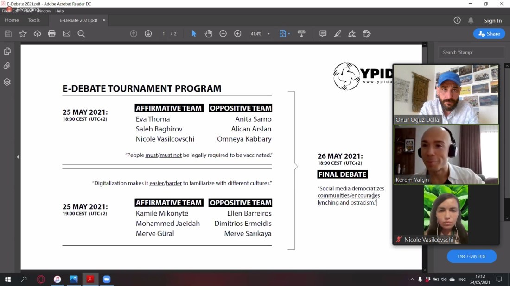510x286 pixels.
Task: Open Zoom from the Windows taskbar
Action: [107, 280]
